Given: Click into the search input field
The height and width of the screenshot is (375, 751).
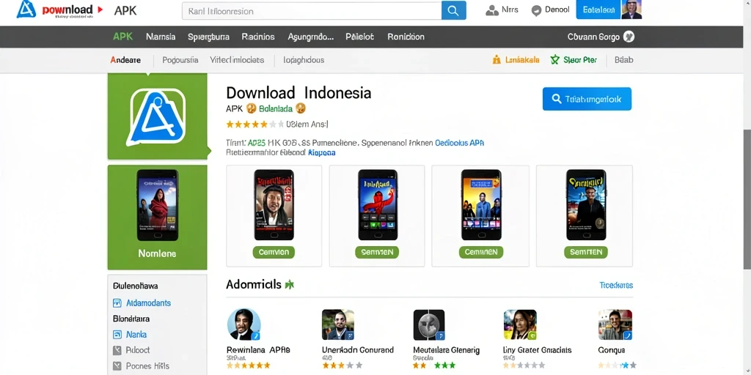Looking at the screenshot, I should point(312,10).
